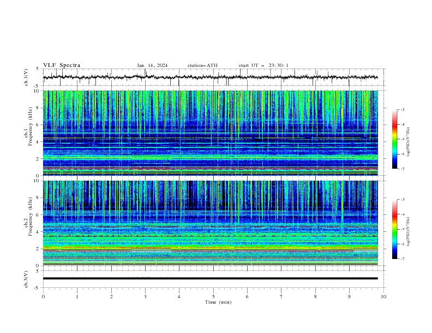Click the "ch.1(V)" waveform axis label
Screen dimensions: 432x333
pyautogui.click(x=26, y=77)
